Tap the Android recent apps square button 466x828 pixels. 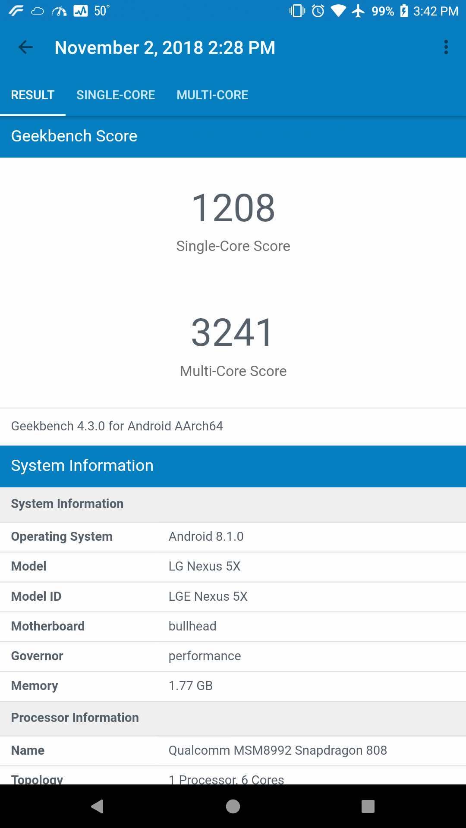point(368,806)
